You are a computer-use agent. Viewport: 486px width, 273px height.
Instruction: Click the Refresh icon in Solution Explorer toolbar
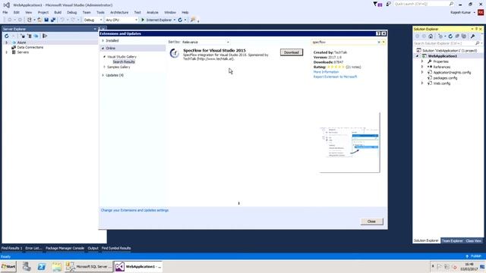point(450,36)
